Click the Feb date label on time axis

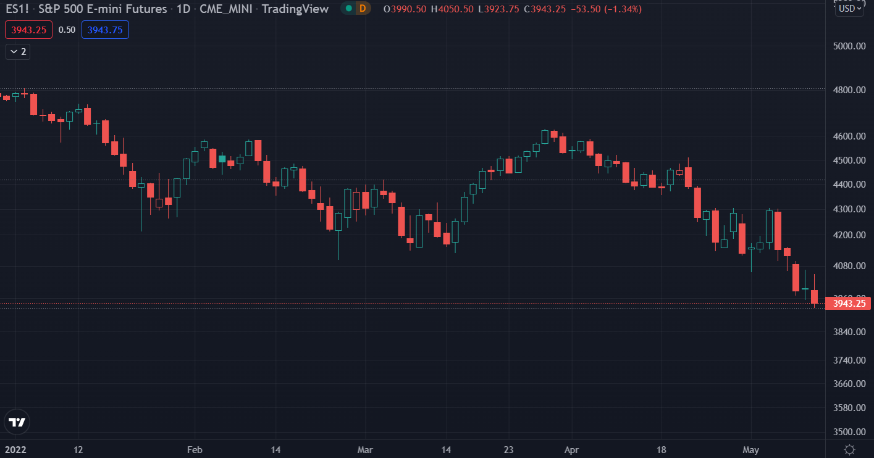195,449
